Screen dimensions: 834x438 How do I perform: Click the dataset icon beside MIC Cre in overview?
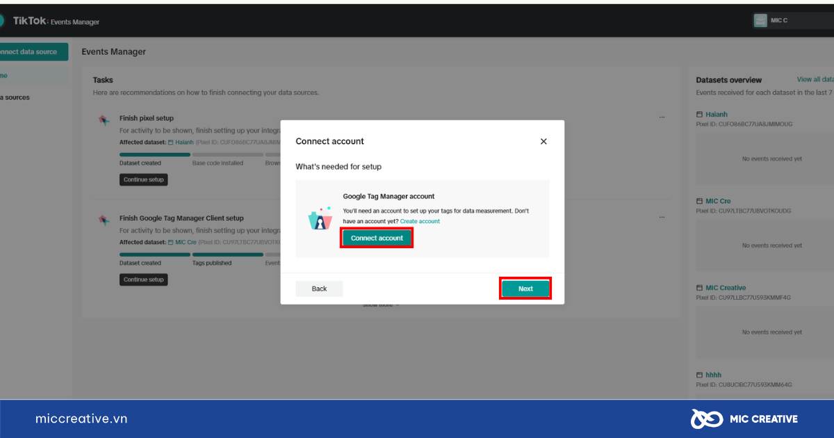(x=699, y=201)
